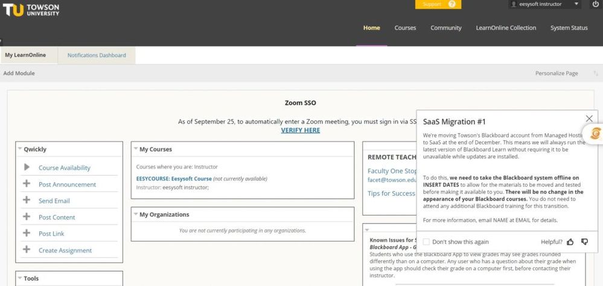Switch to the Notifications Dashboard tab
The height and width of the screenshot is (286, 603).
click(x=97, y=55)
